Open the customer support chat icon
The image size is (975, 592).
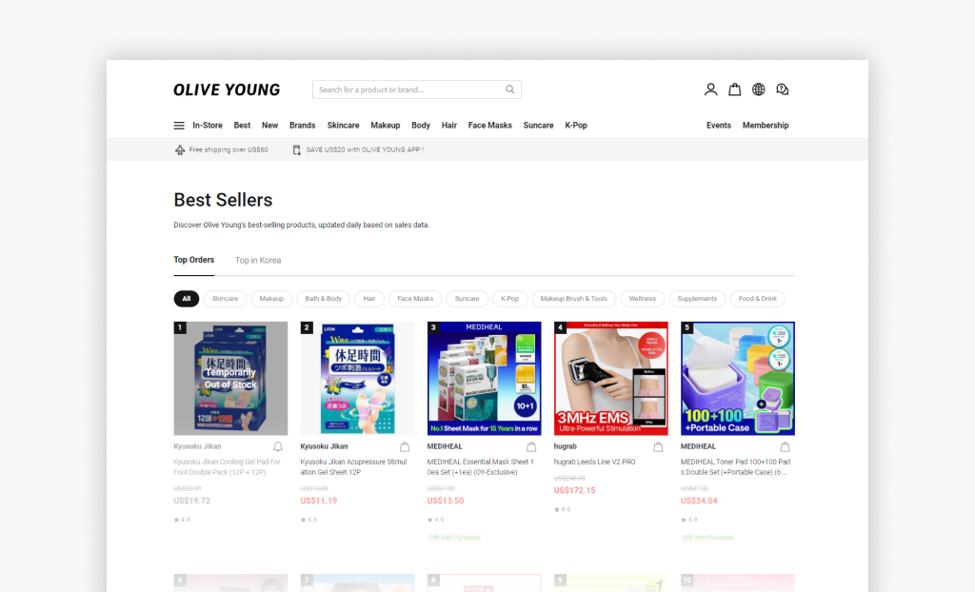coord(783,89)
